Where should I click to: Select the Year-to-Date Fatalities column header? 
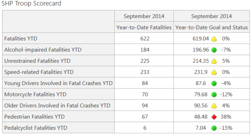point(144,27)
